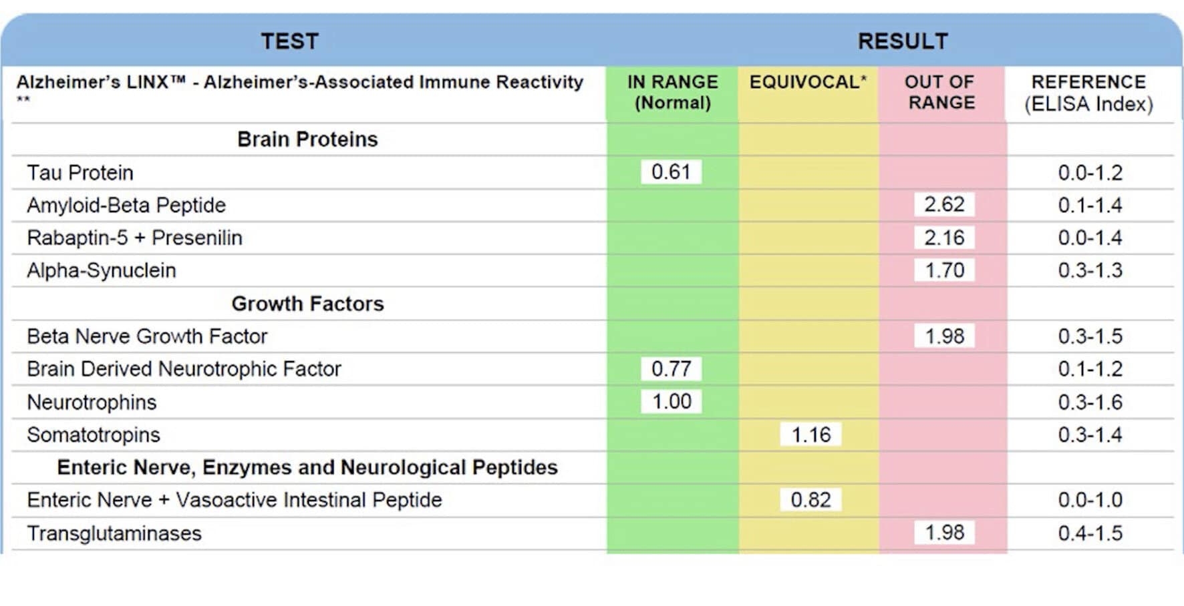The width and height of the screenshot is (1184, 606).
Task: Click the Beta Nerve Growth Factor label
Action: click(147, 336)
